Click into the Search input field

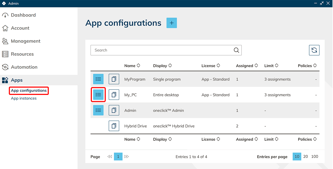161,50
